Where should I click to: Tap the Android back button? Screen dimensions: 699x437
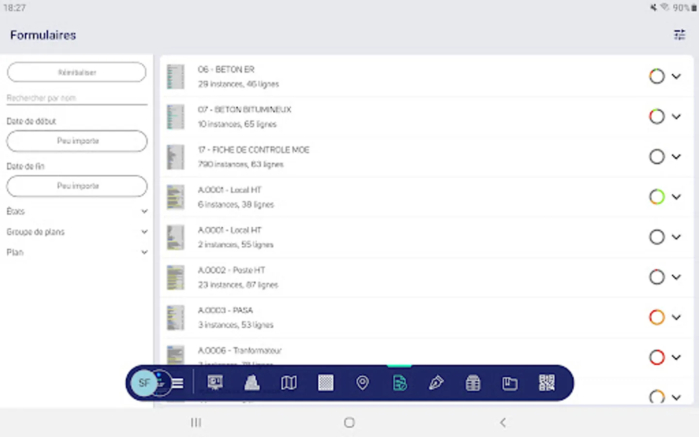tap(503, 422)
